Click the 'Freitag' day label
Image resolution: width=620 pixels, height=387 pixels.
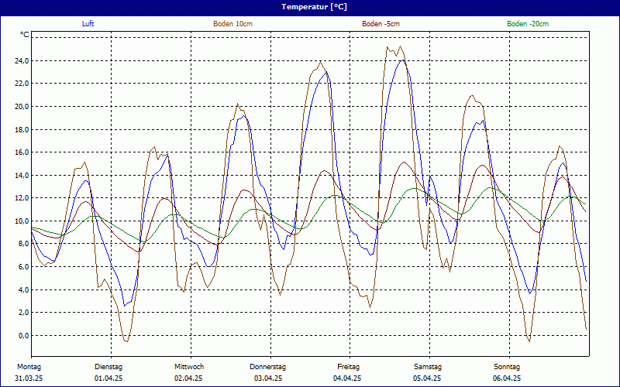click(348, 367)
